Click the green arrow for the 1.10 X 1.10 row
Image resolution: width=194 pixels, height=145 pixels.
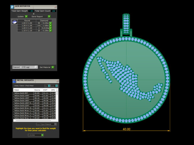tap(51, 31)
